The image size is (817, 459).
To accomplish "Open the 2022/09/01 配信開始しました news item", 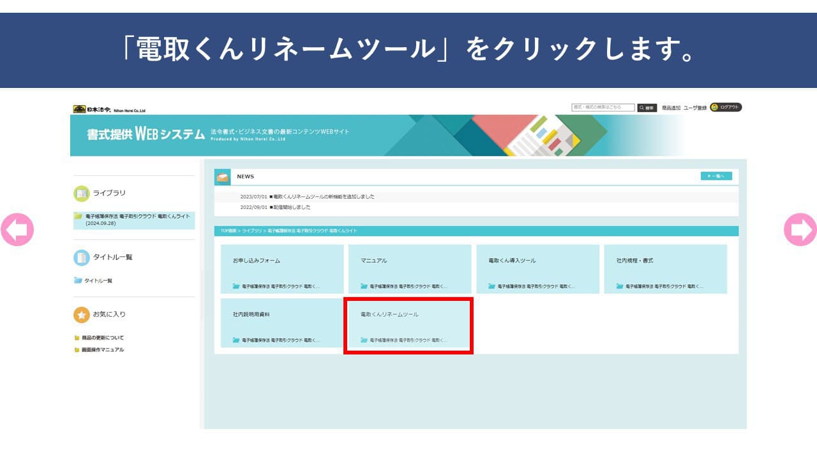I will tap(276, 207).
